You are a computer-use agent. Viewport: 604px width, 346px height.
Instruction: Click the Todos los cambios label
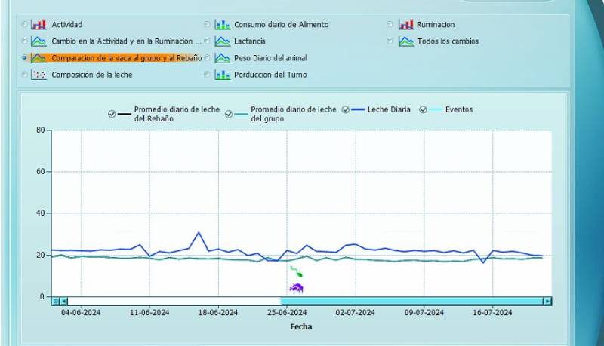click(x=448, y=41)
